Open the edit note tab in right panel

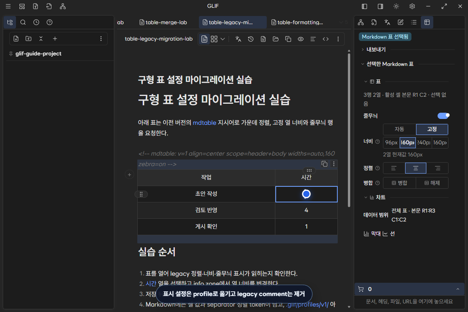pos(401,22)
